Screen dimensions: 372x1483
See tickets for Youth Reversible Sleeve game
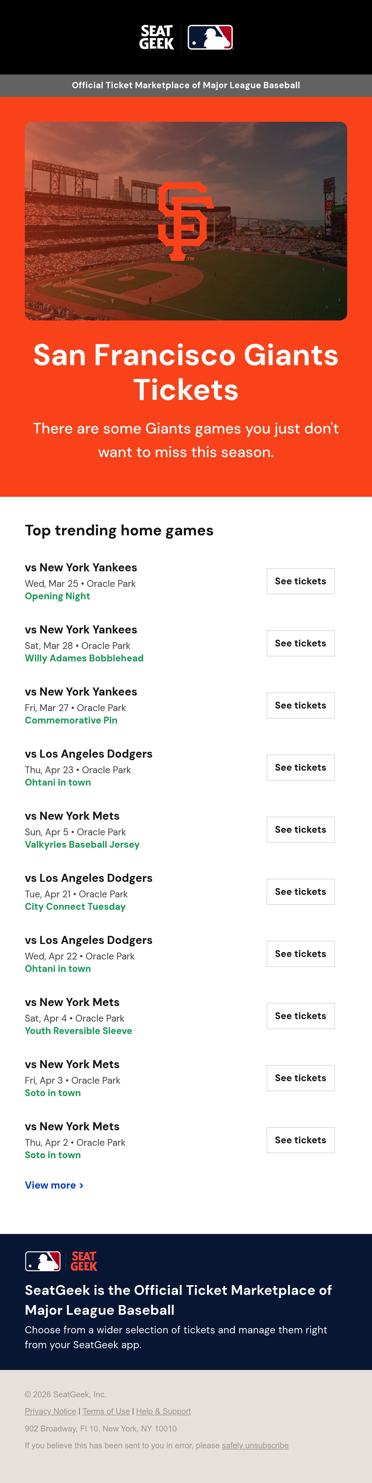click(301, 1016)
